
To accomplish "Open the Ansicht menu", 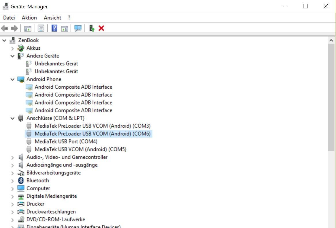I will (x=52, y=18).
